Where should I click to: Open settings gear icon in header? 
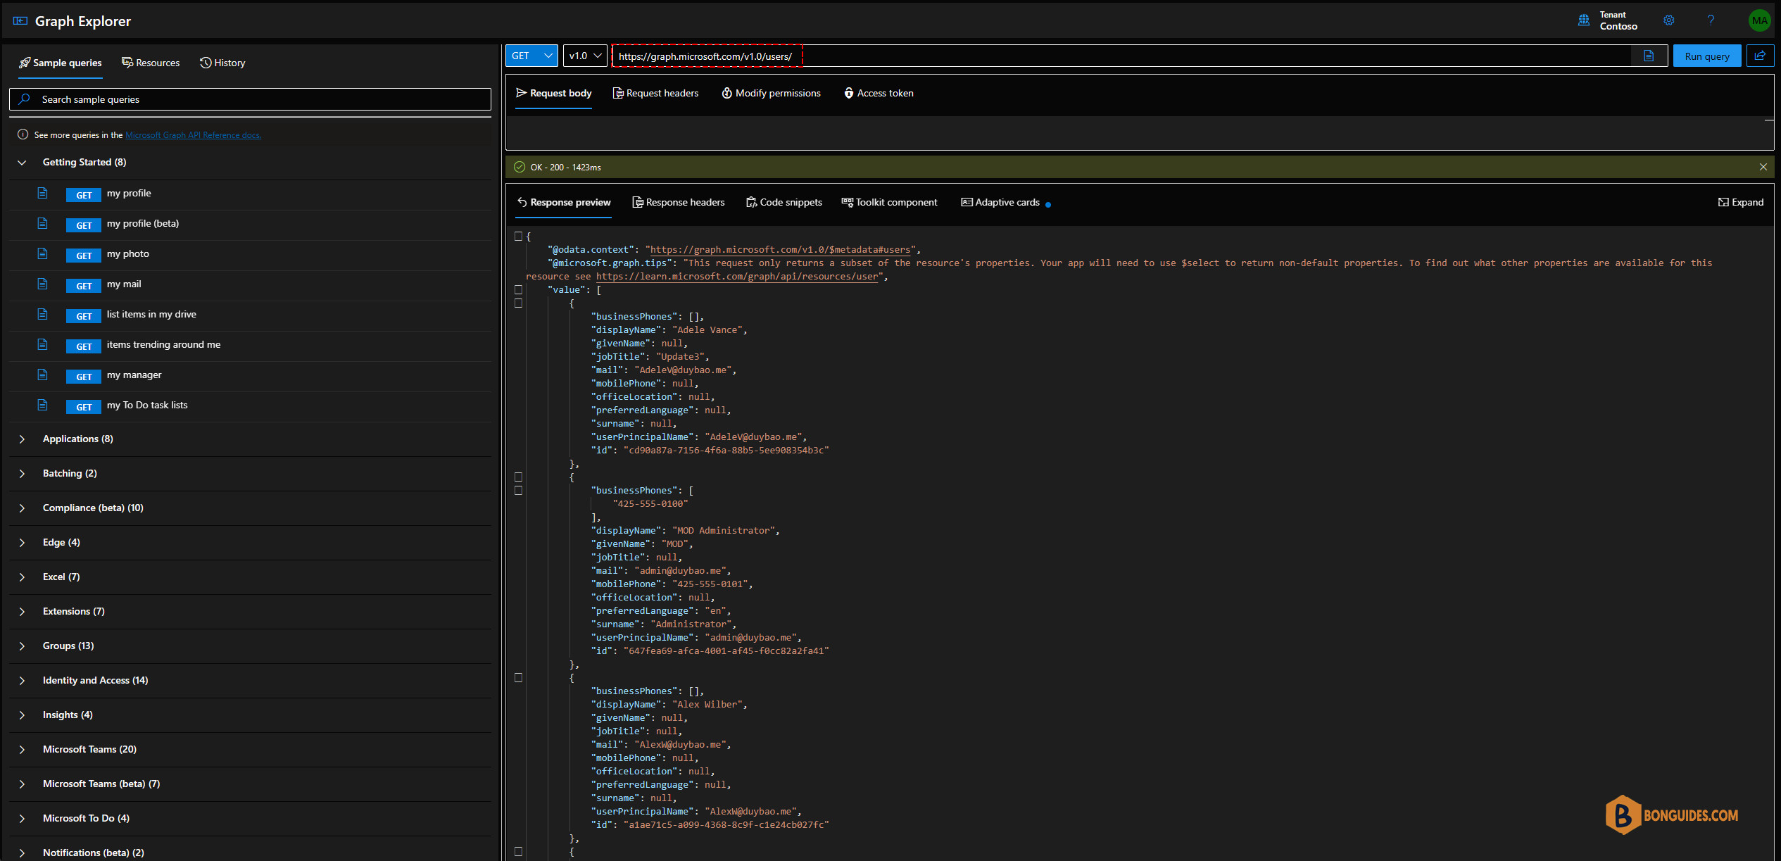coord(1669,20)
